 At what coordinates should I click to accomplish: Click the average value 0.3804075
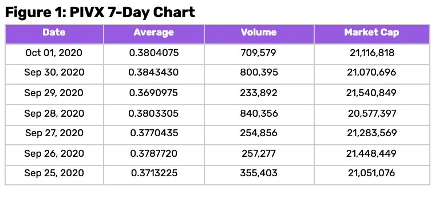(x=154, y=53)
